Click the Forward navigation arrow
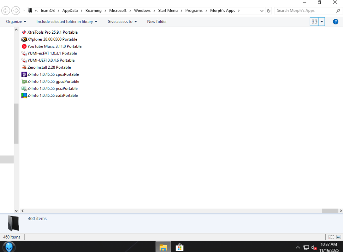The image size is (343, 252). click(x=16, y=11)
